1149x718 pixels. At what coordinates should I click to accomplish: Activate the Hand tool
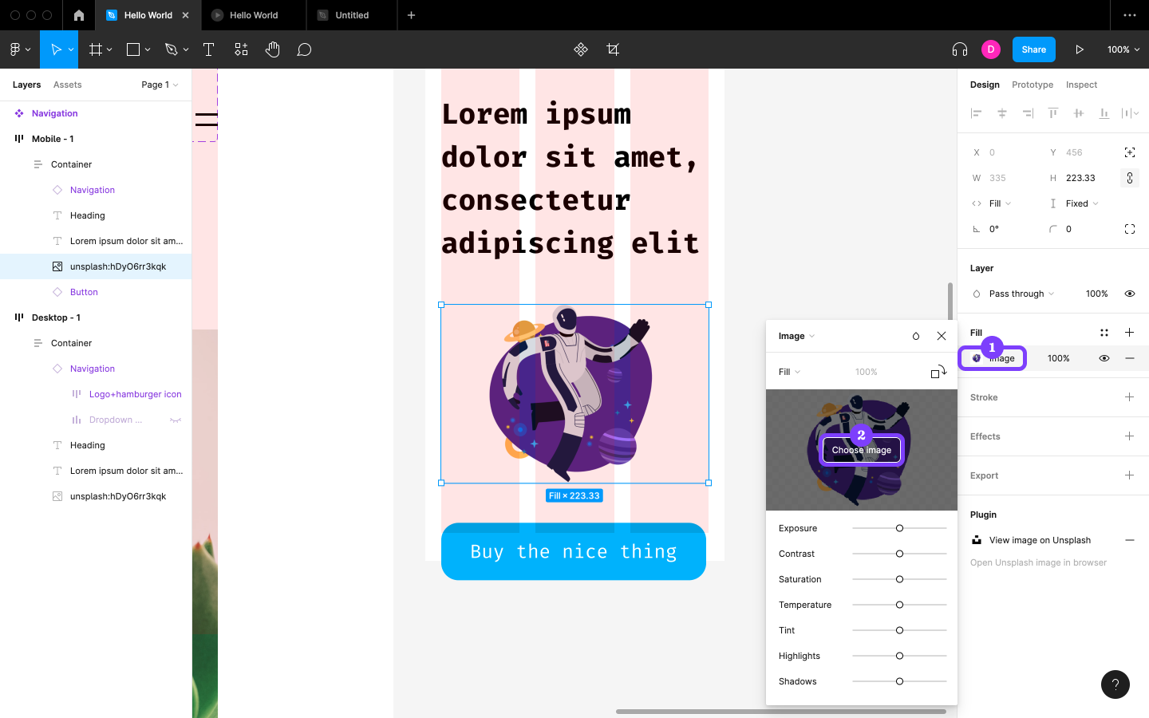[x=272, y=49]
